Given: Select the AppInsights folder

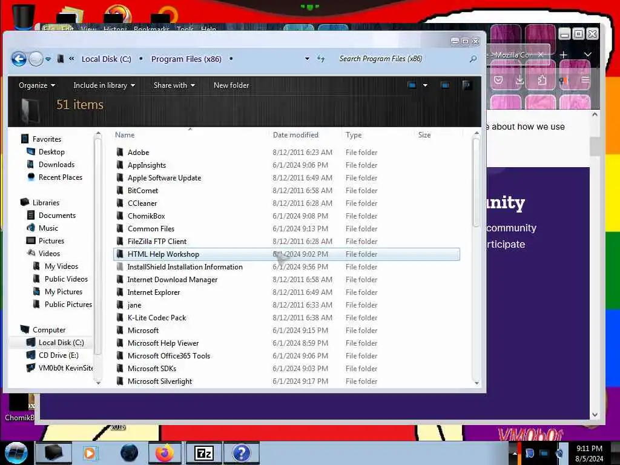Looking at the screenshot, I should point(286,165).
